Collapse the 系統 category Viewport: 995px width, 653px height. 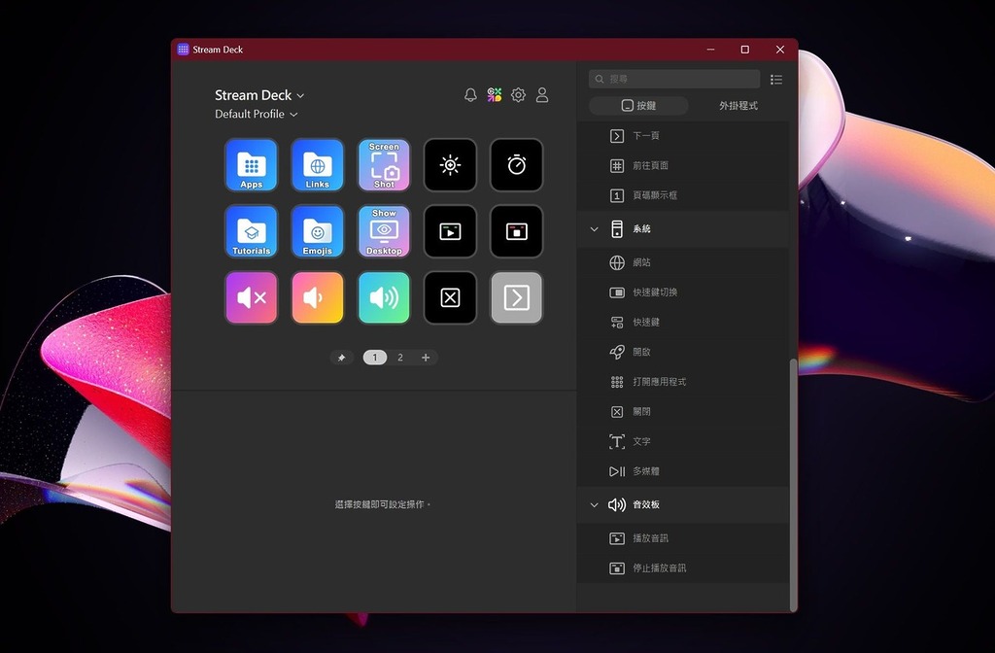pos(595,229)
